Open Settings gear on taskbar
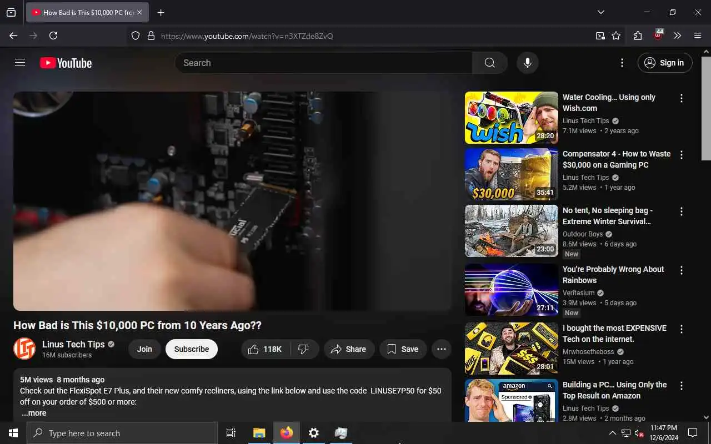Image resolution: width=711 pixels, height=444 pixels. (314, 433)
